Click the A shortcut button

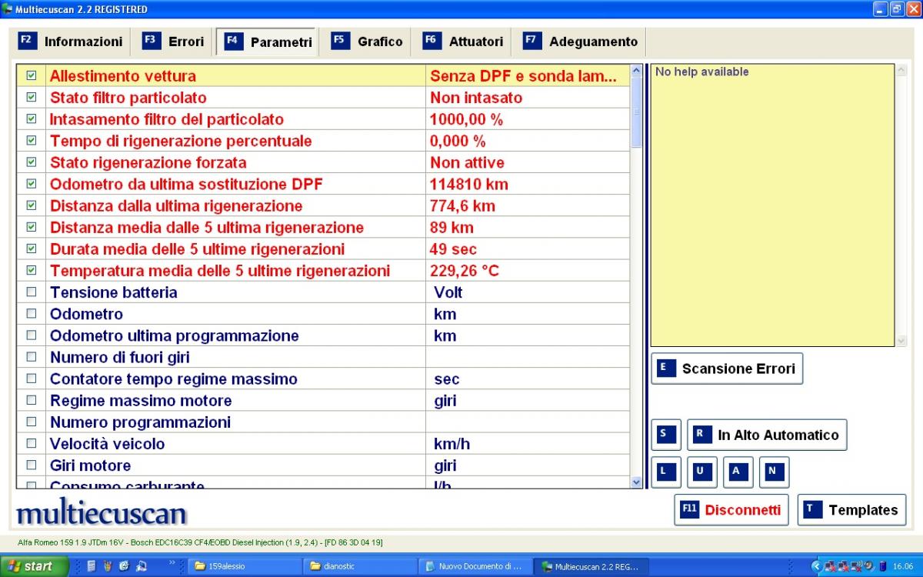click(738, 472)
